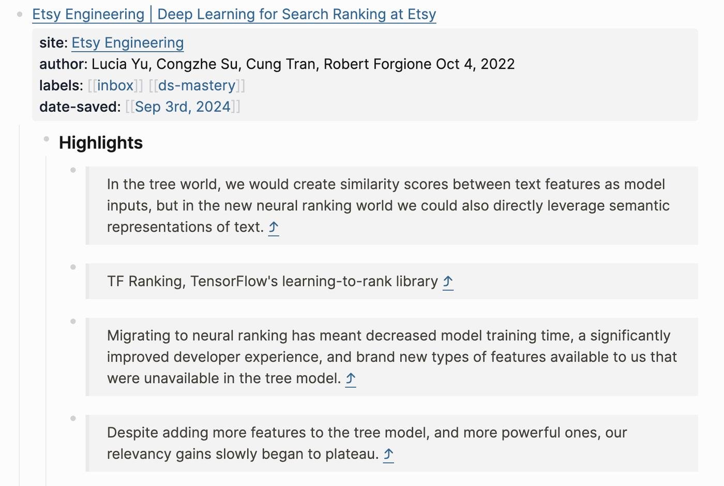Image resolution: width=724 pixels, height=486 pixels.
Task: Click bullet of the Etsy Engineering article block
Action: point(20,14)
